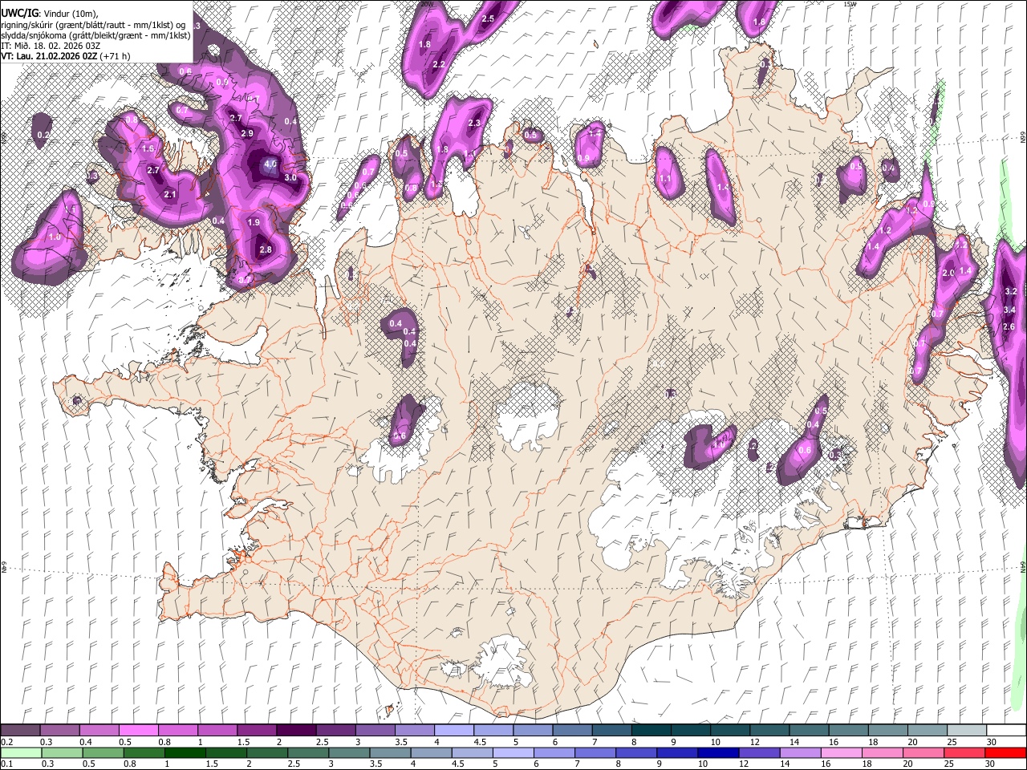The height and width of the screenshot is (770, 1027).
Task: Click the 3.0 value beside the 4.0 peak
Action: 290,177
